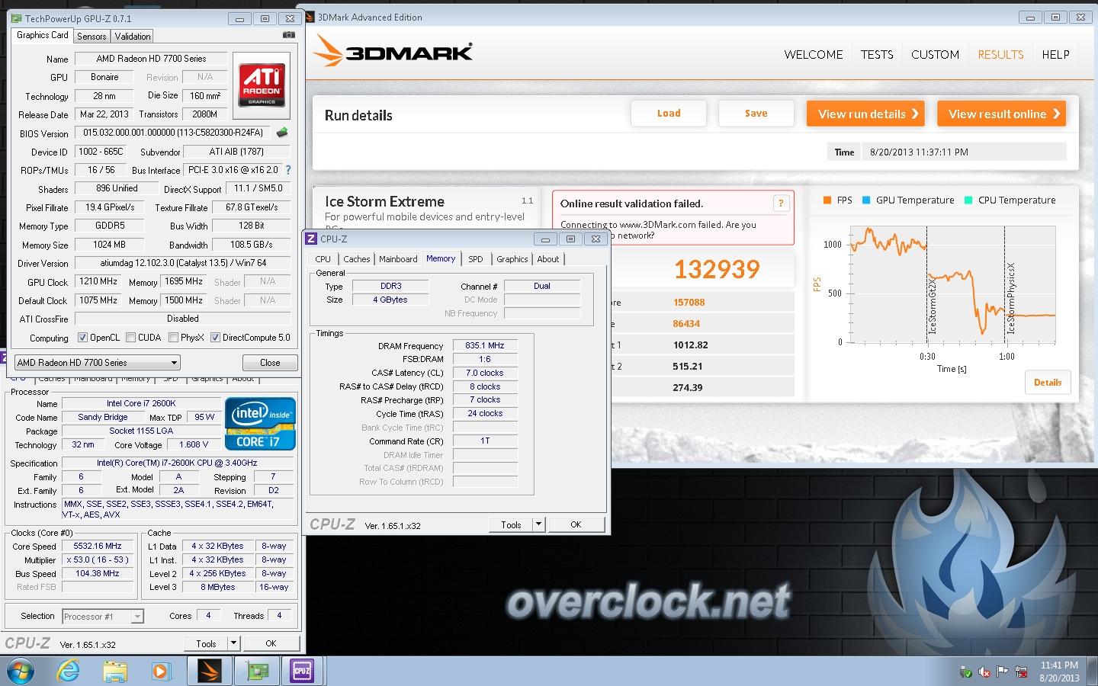Open the CPU tab in the CPU-Z Memory window
The height and width of the screenshot is (686, 1098).
323,259
